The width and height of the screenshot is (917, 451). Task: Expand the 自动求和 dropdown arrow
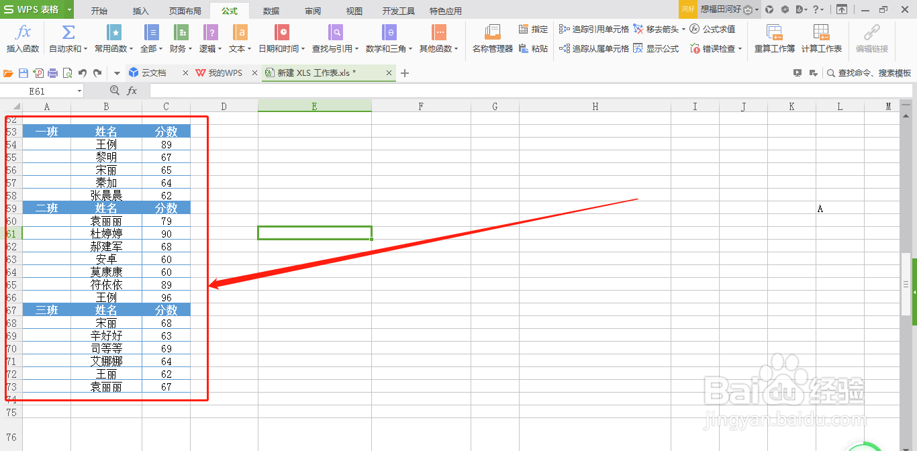[x=85, y=49]
